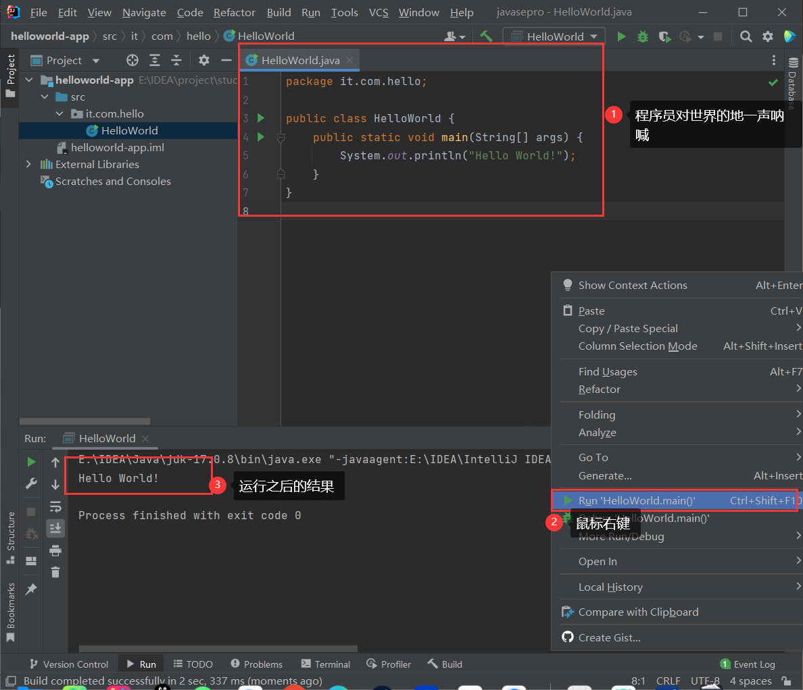Select helloworld-app.iml file in tree
803x690 pixels.
pyautogui.click(x=118, y=147)
